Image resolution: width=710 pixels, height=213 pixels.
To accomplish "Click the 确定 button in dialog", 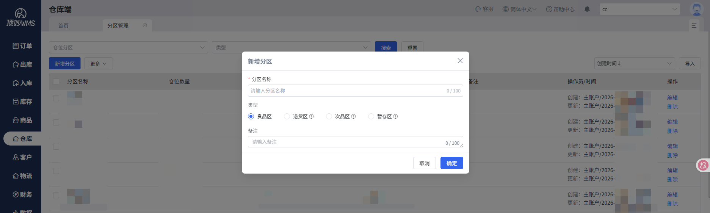I will (452, 163).
